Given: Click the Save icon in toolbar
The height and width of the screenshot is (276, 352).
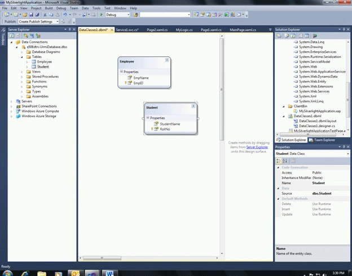Looking at the screenshot, I should (x=31, y=15).
